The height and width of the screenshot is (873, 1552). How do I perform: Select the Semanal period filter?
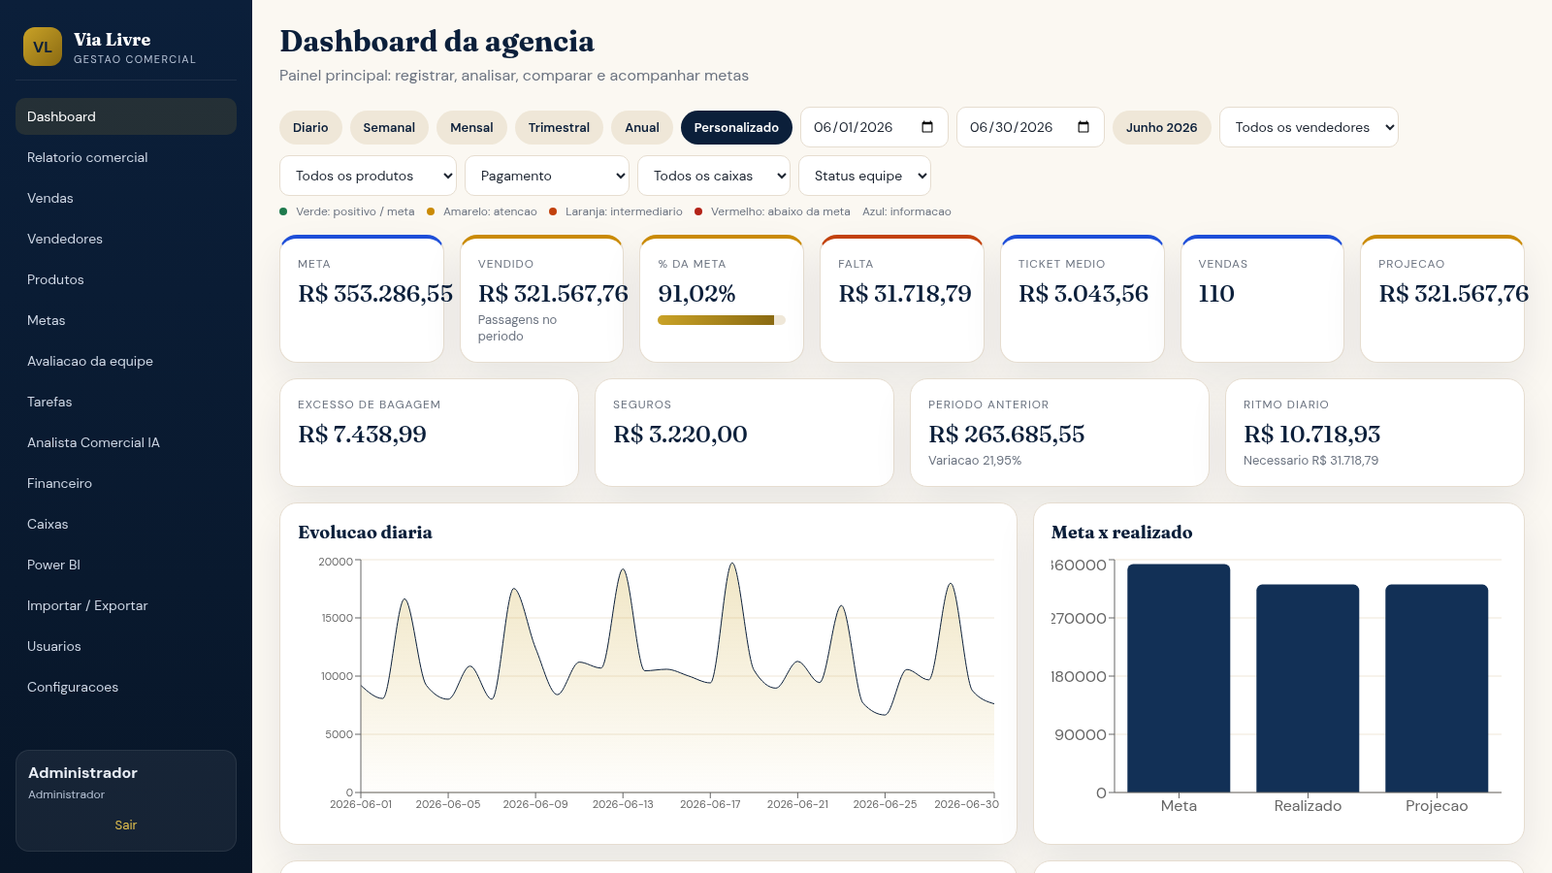[389, 127]
